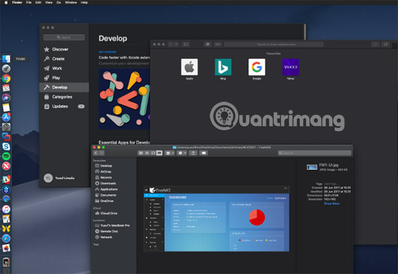Open Play section in App Store
The width and height of the screenshot is (398, 274).
coord(64,78)
